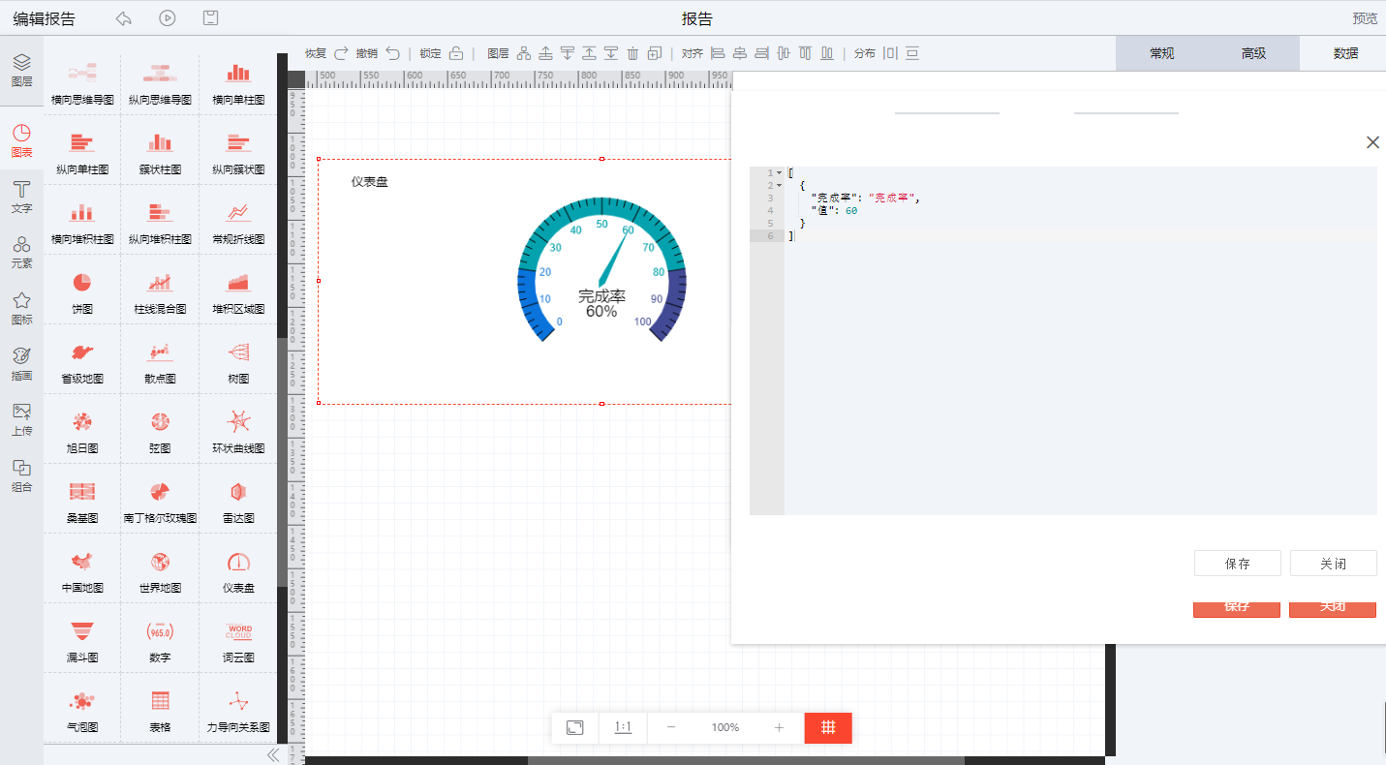Click the align left icon

[718, 53]
